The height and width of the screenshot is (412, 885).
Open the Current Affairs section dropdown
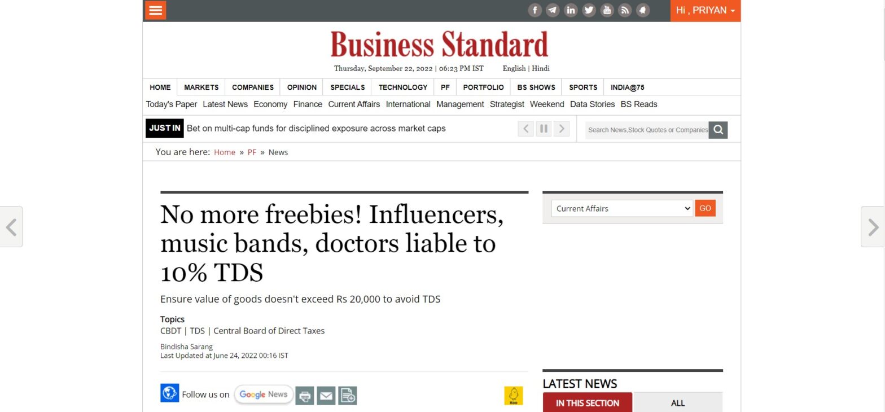622,208
